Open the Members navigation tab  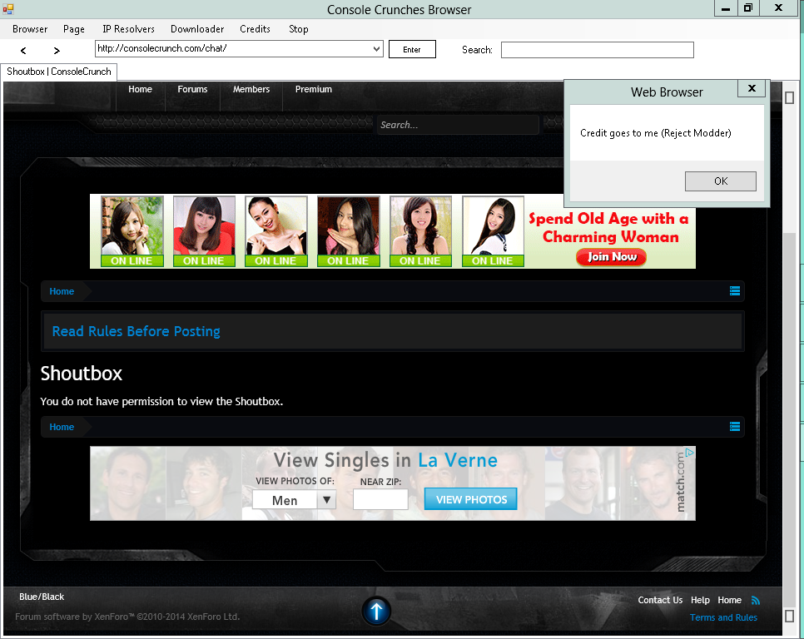pos(251,89)
